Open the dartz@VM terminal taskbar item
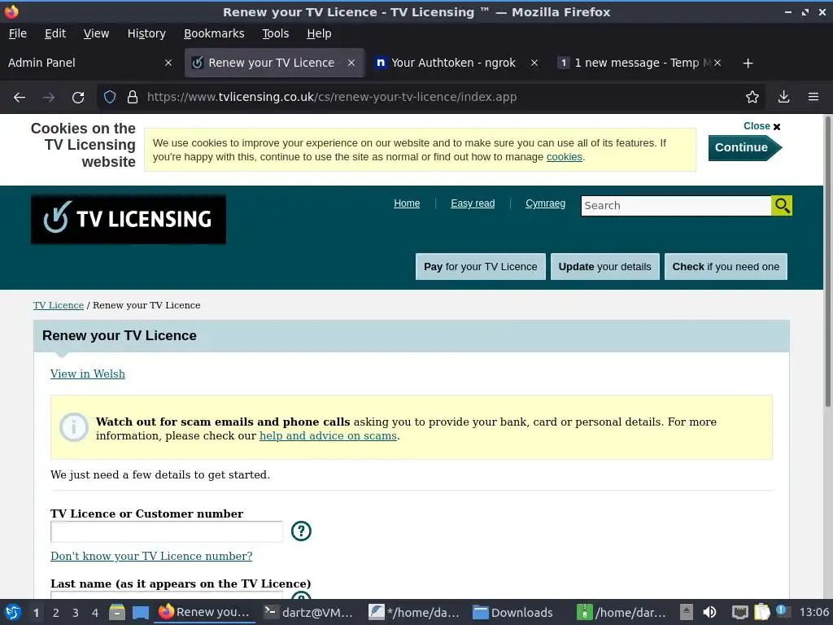 tap(308, 613)
